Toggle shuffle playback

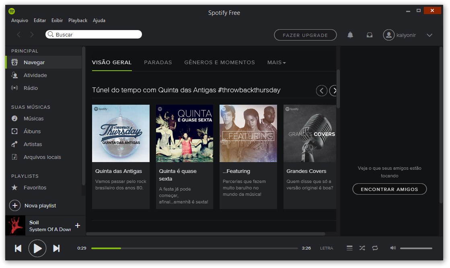pos(362,248)
